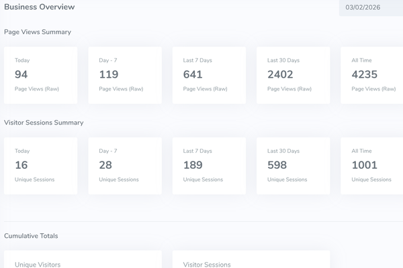The height and width of the screenshot is (268, 403).
Task: Select the Day - 7 page views card showing 119
Action: [125, 75]
